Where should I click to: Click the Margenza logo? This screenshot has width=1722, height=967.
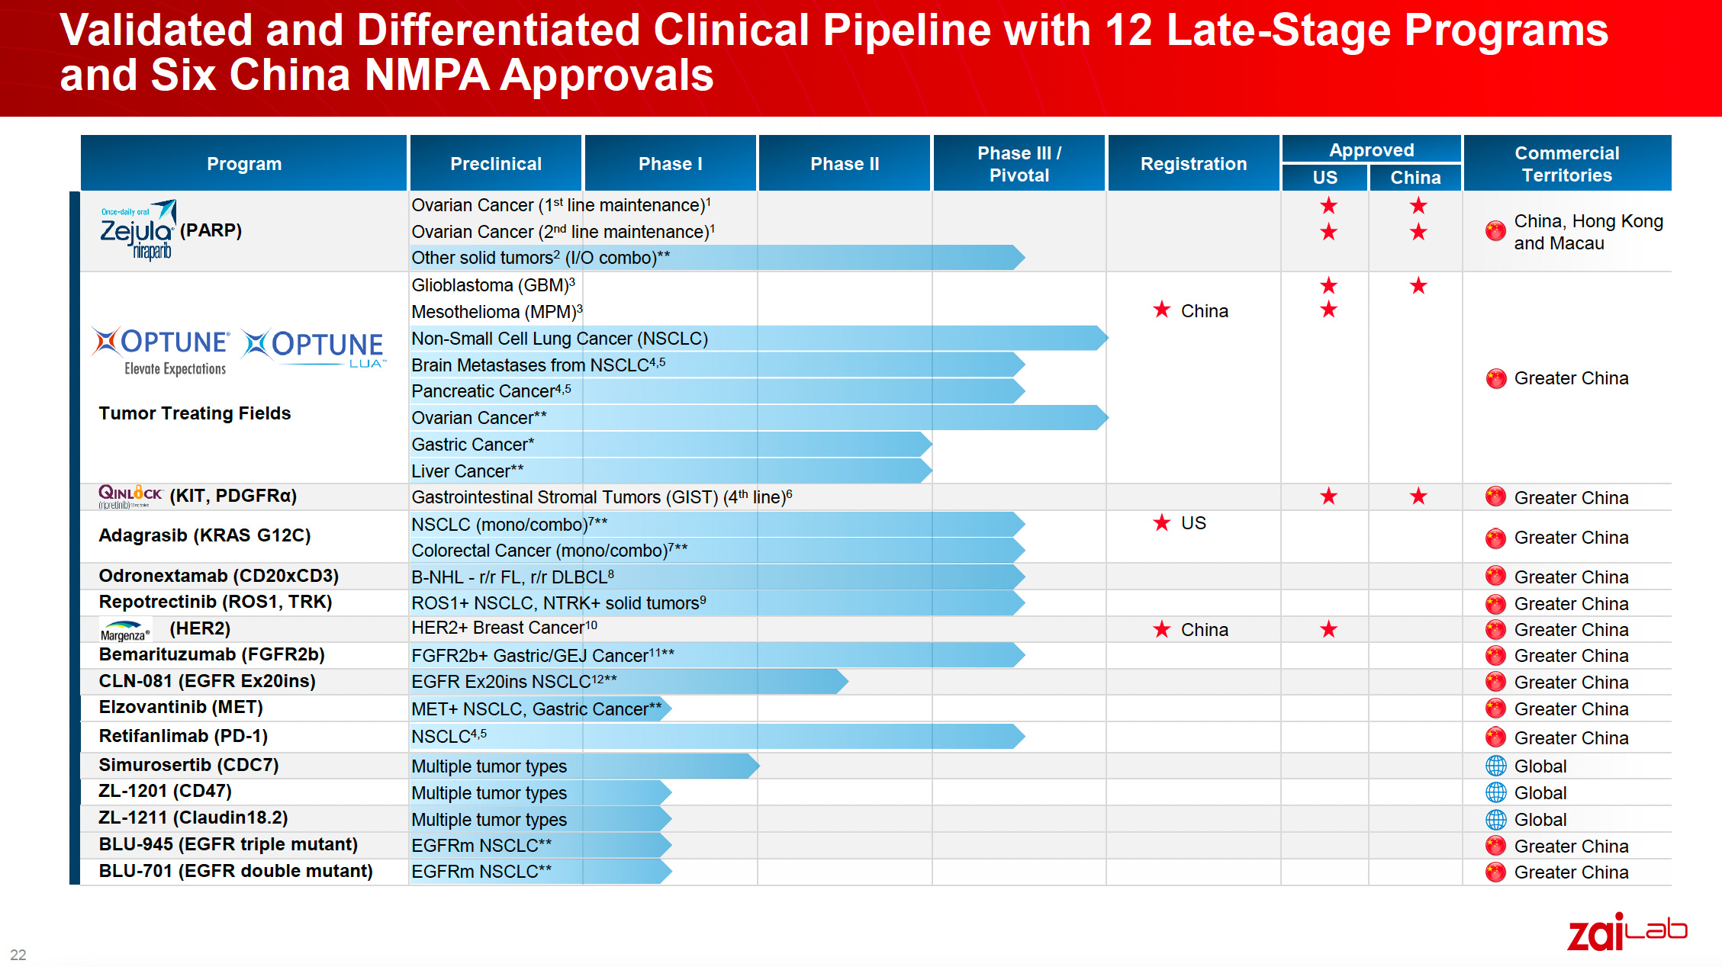pos(125,631)
